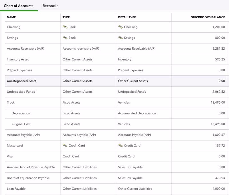Click bank feed icon in Savings Detail Type cell
The image size is (229, 195).
coord(120,38)
